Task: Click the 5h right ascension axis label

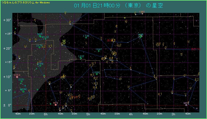Action: tap(88, 114)
